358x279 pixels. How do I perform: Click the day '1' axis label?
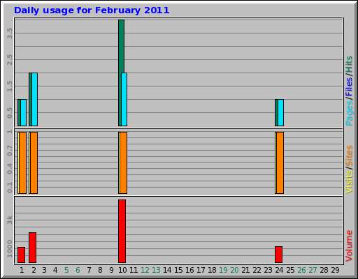[x=22, y=270]
